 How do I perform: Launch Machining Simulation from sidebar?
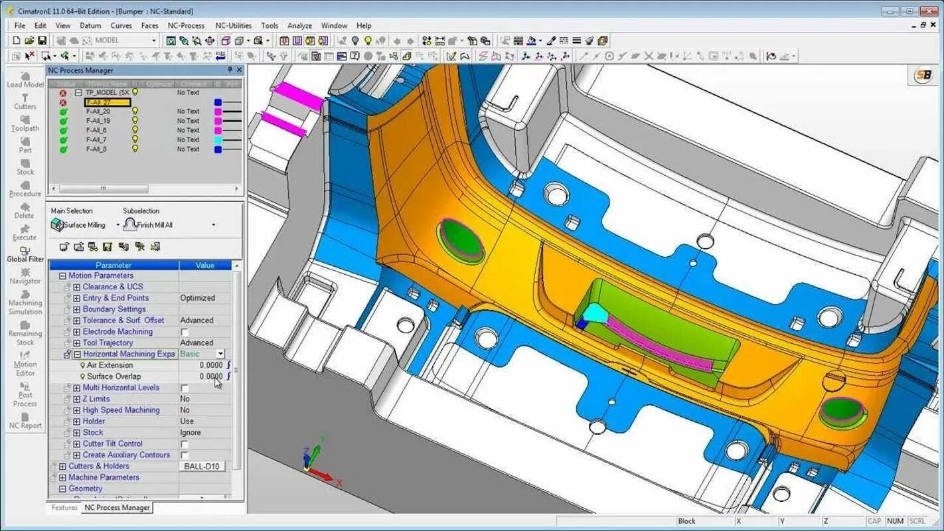(25, 302)
